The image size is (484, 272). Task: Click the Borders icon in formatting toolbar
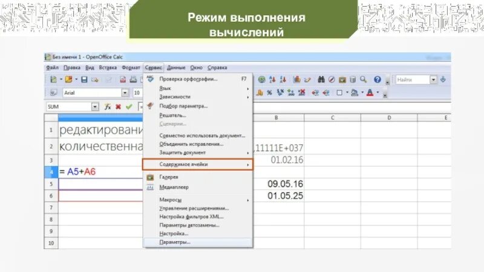click(339, 92)
